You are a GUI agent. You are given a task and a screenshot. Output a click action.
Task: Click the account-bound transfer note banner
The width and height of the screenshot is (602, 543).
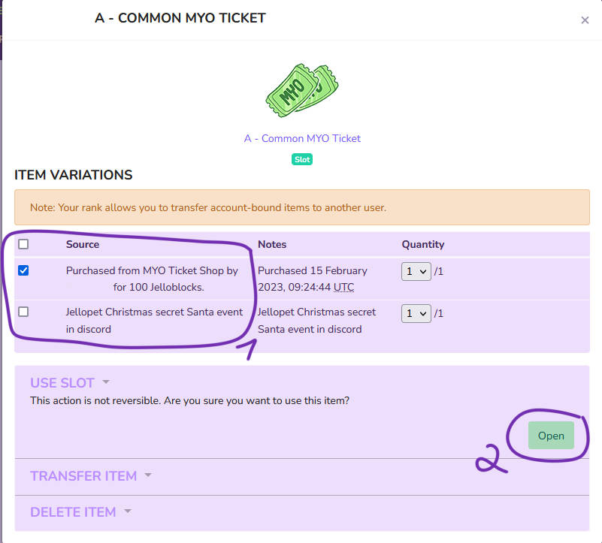tap(301, 207)
